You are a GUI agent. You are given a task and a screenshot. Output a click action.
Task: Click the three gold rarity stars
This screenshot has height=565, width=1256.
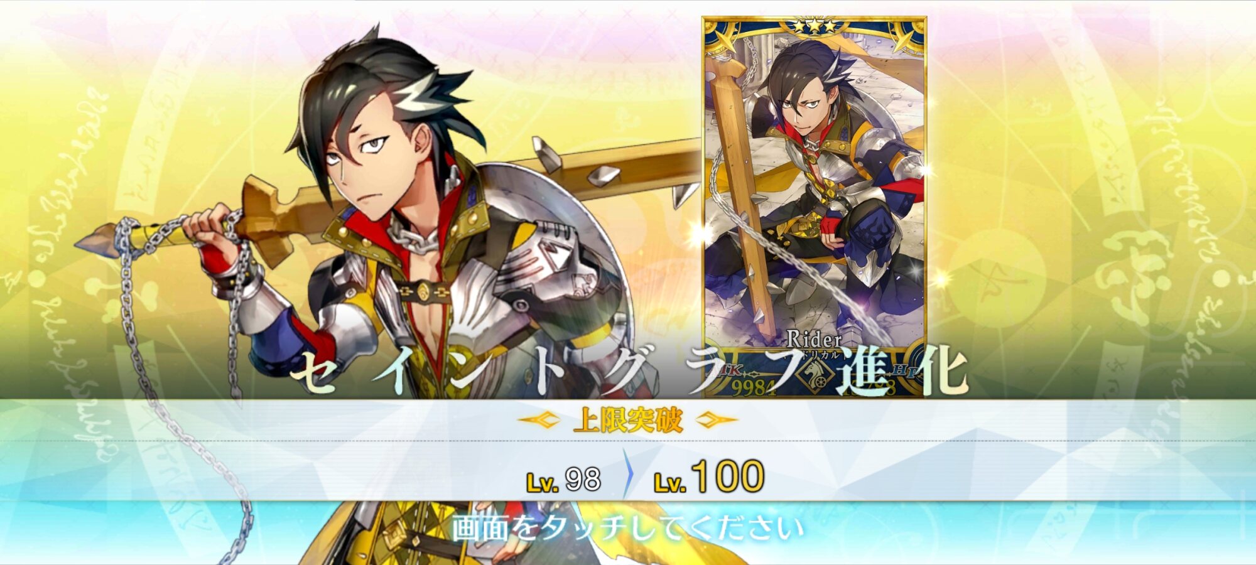(814, 27)
